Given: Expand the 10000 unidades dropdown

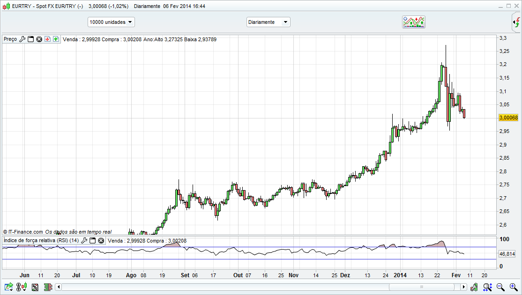Looking at the screenshot, I should pyautogui.click(x=111, y=22).
